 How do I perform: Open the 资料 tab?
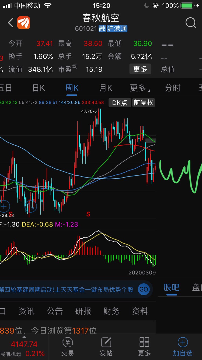[x=140, y=311]
